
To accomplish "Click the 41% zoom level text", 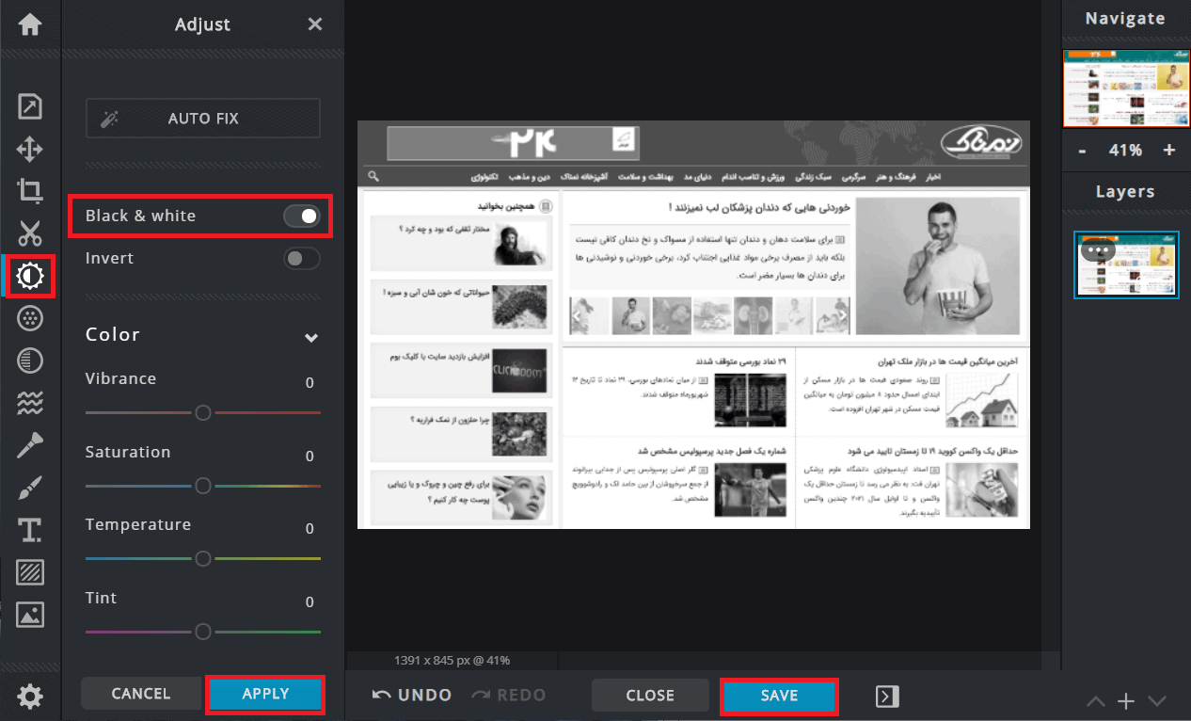I will tap(1125, 151).
